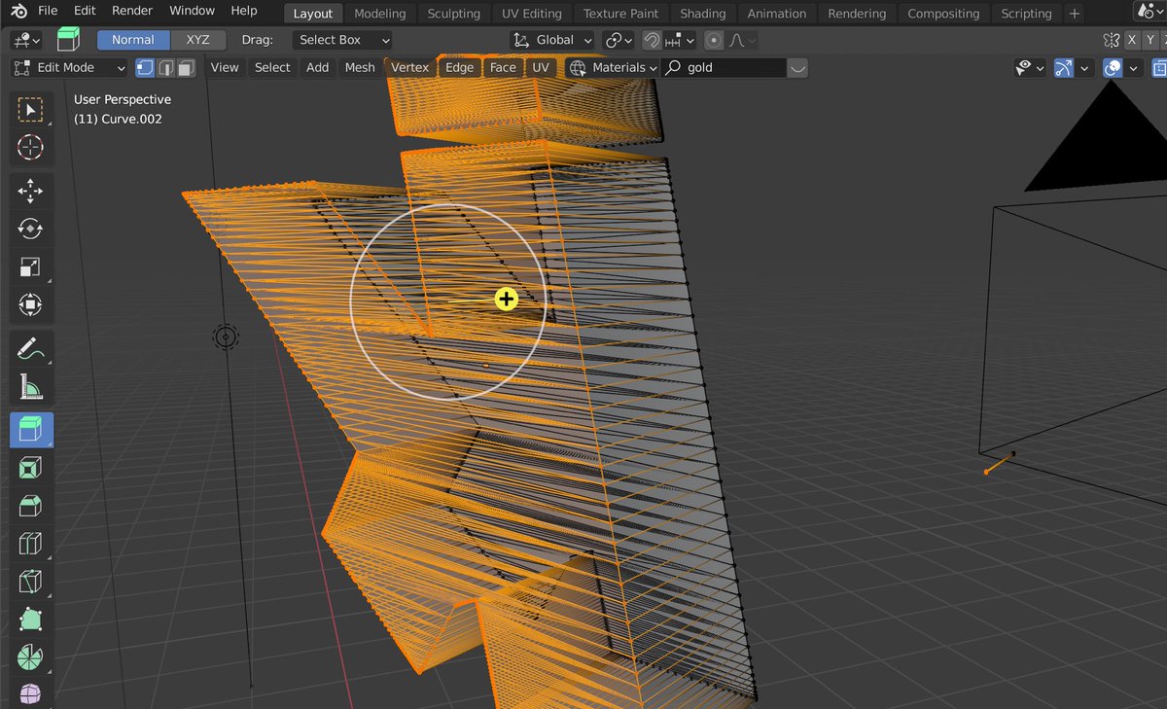Activate the Loop Cut tool
Screen dimensions: 1167x709
31,544
